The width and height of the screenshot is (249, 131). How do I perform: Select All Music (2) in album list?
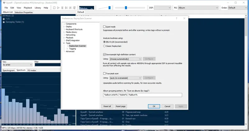pyautogui.click(x=8, y=16)
